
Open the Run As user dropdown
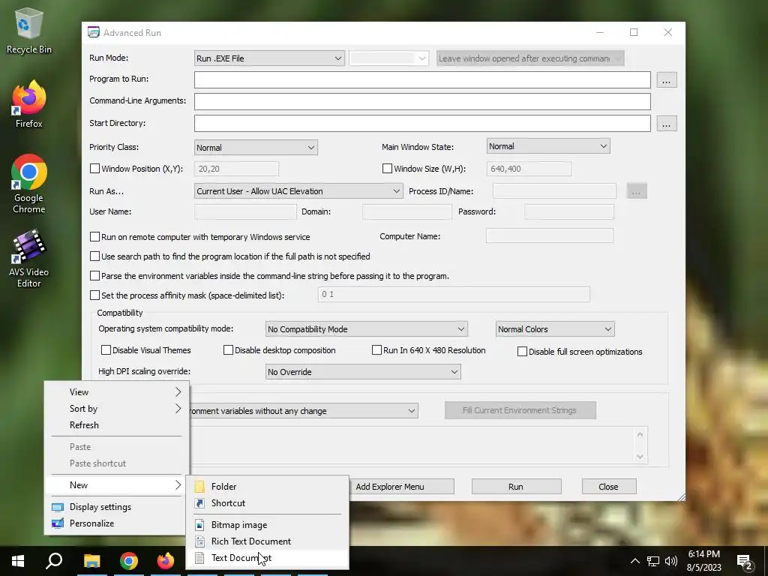coord(298,191)
